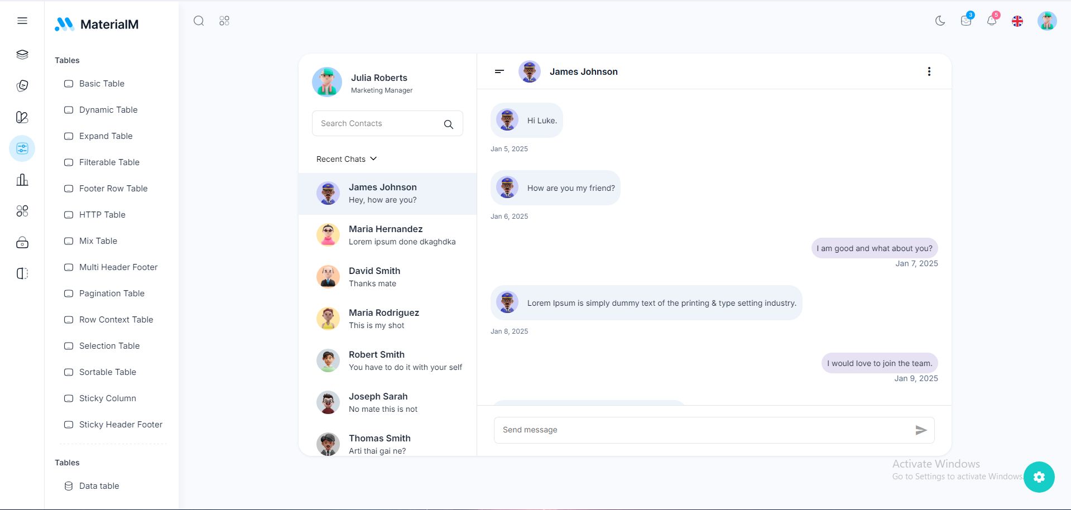Click the header search magnifier icon

[199, 21]
